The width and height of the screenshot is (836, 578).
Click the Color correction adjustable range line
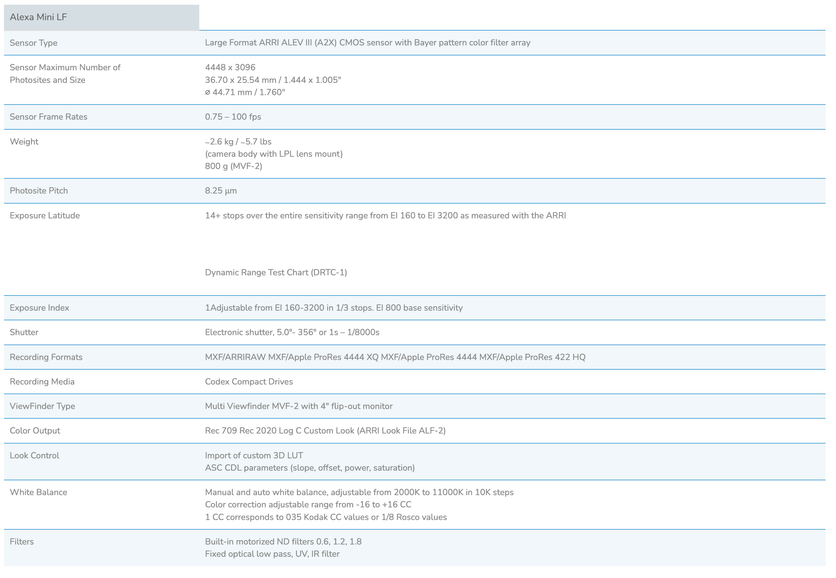[x=308, y=504]
